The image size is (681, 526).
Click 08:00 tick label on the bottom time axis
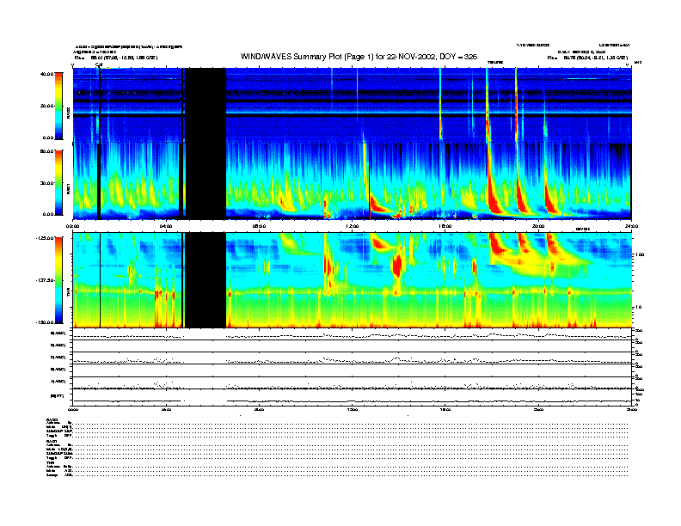click(x=259, y=409)
